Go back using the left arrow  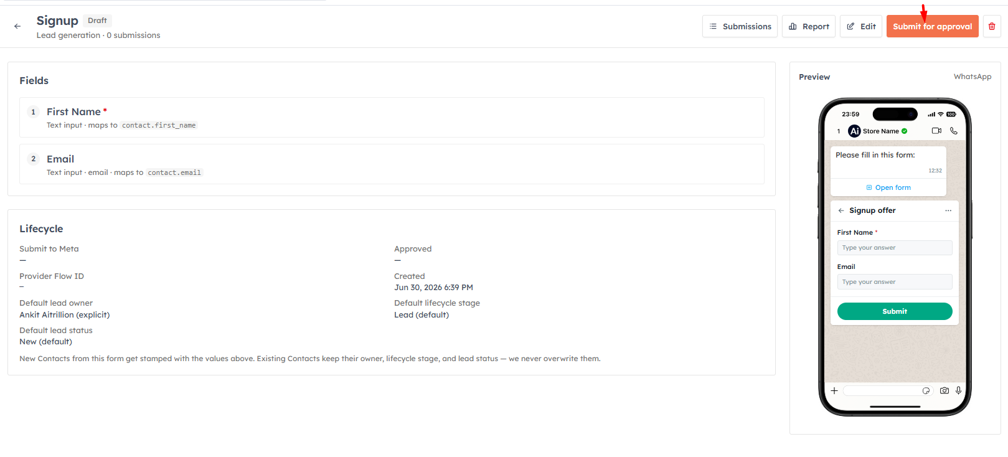pyautogui.click(x=17, y=26)
